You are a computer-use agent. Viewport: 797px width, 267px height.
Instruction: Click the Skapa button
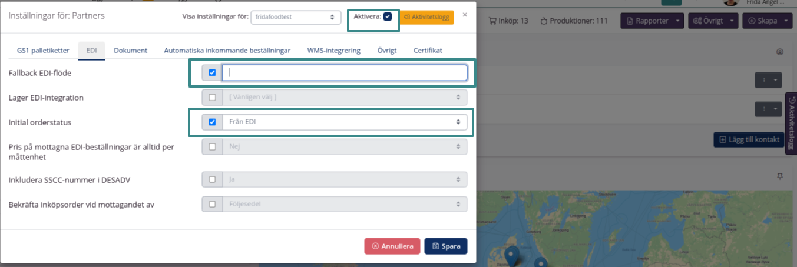(763, 21)
